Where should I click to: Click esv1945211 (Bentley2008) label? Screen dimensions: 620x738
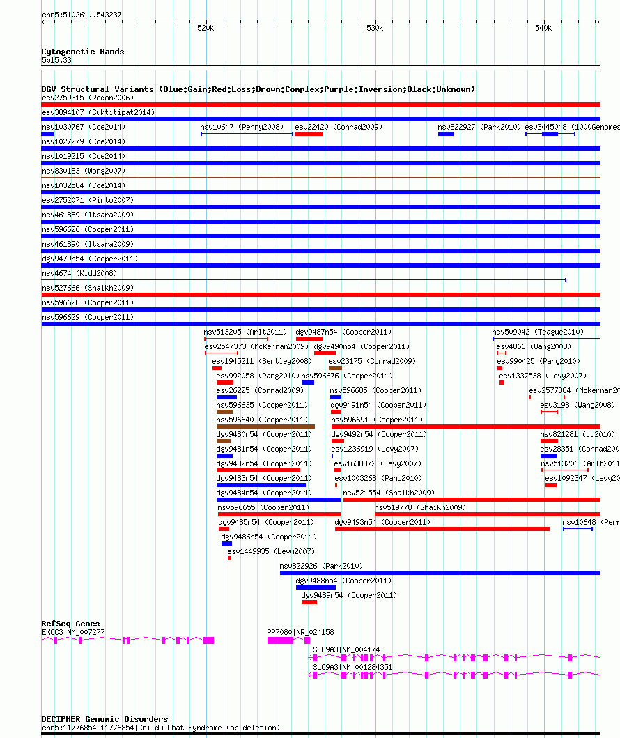tap(262, 361)
